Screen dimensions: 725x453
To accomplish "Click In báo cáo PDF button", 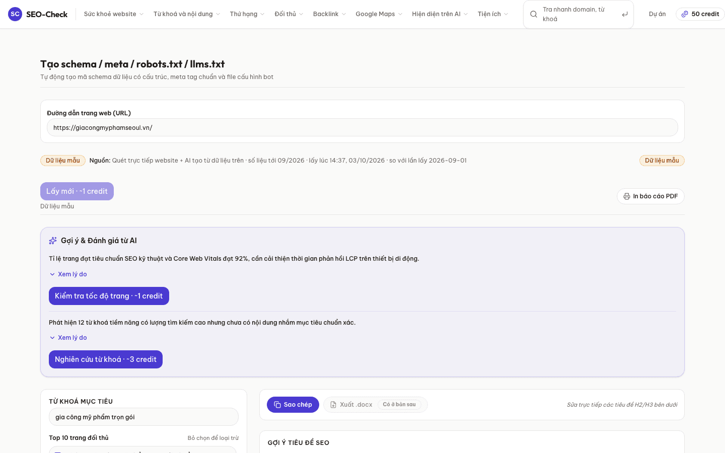I will tap(650, 196).
